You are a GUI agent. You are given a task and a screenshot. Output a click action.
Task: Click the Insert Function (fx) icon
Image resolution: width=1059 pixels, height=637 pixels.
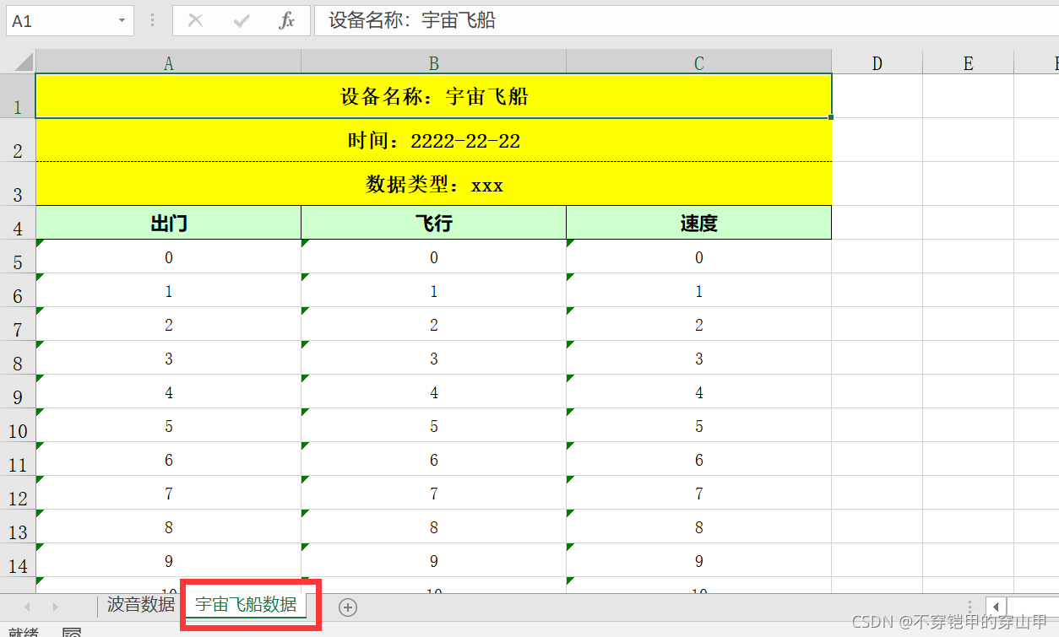(x=288, y=20)
